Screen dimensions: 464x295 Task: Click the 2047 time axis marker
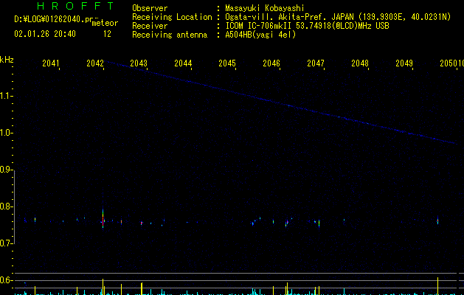[316, 63]
